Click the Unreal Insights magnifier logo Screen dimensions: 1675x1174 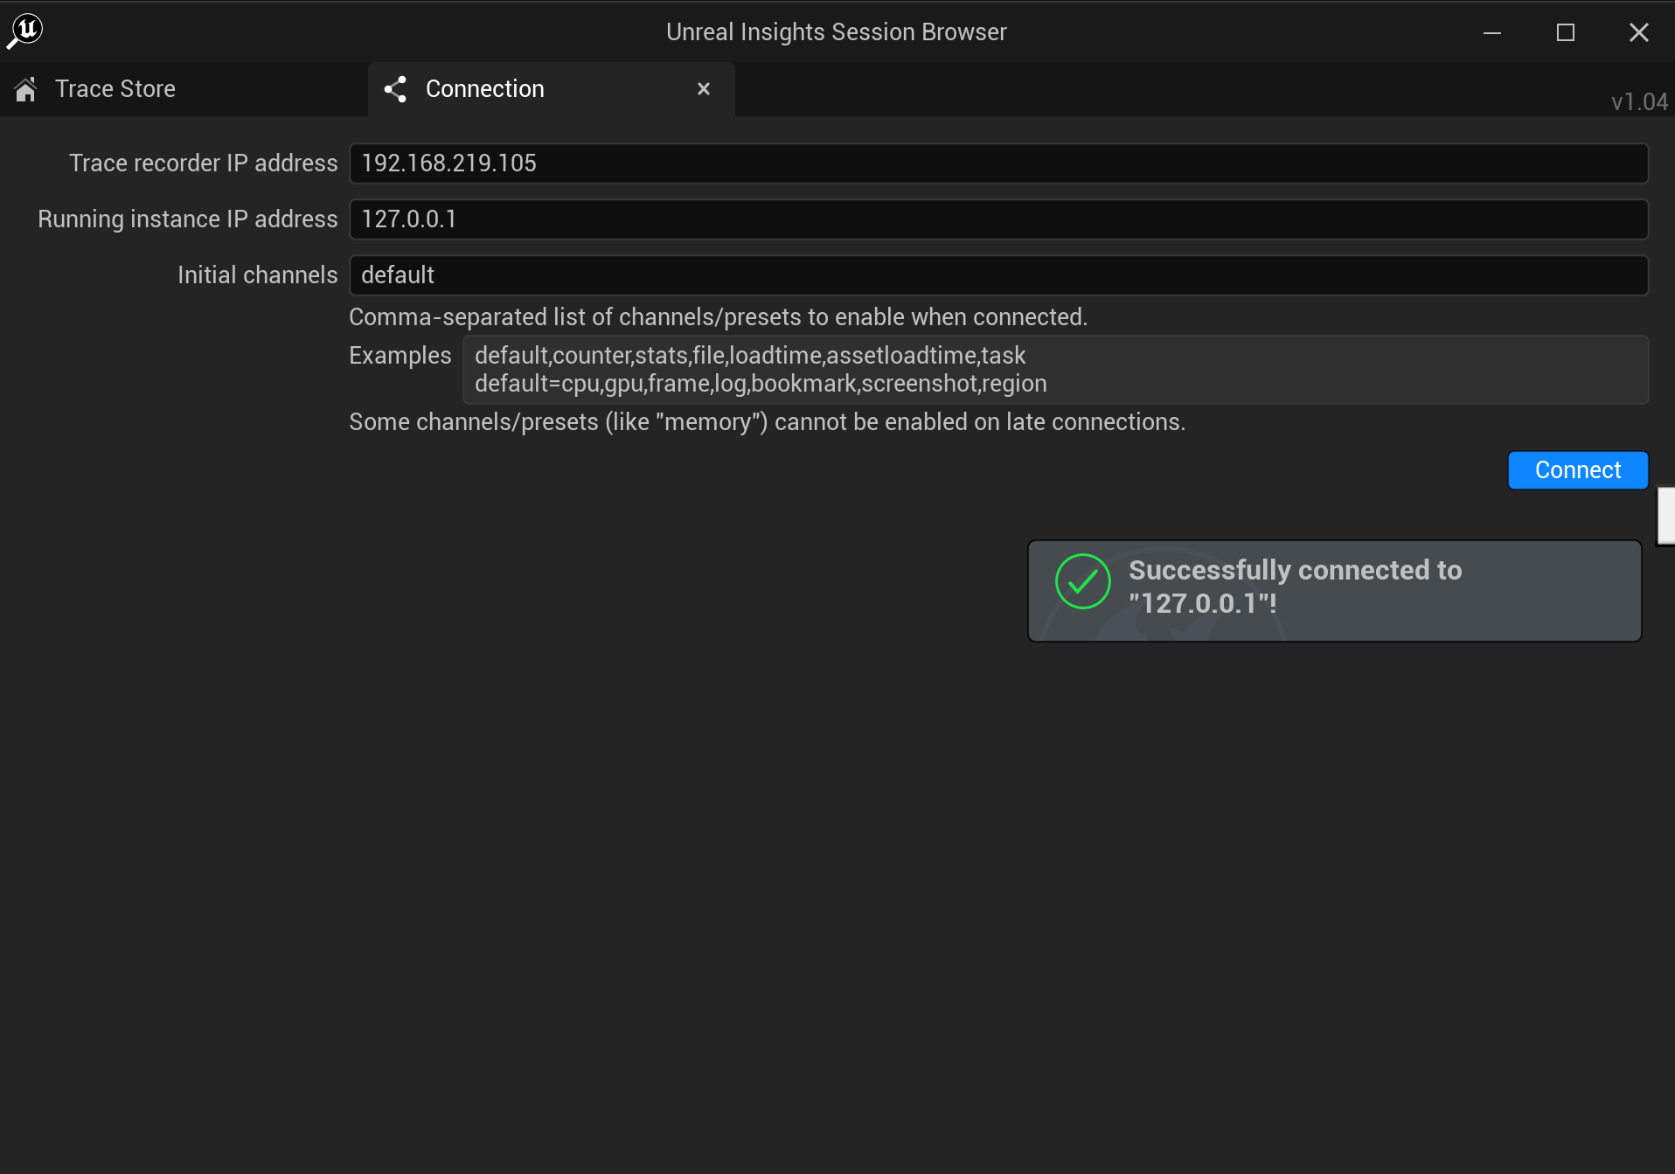pyautogui.click(x=24, y=31)
